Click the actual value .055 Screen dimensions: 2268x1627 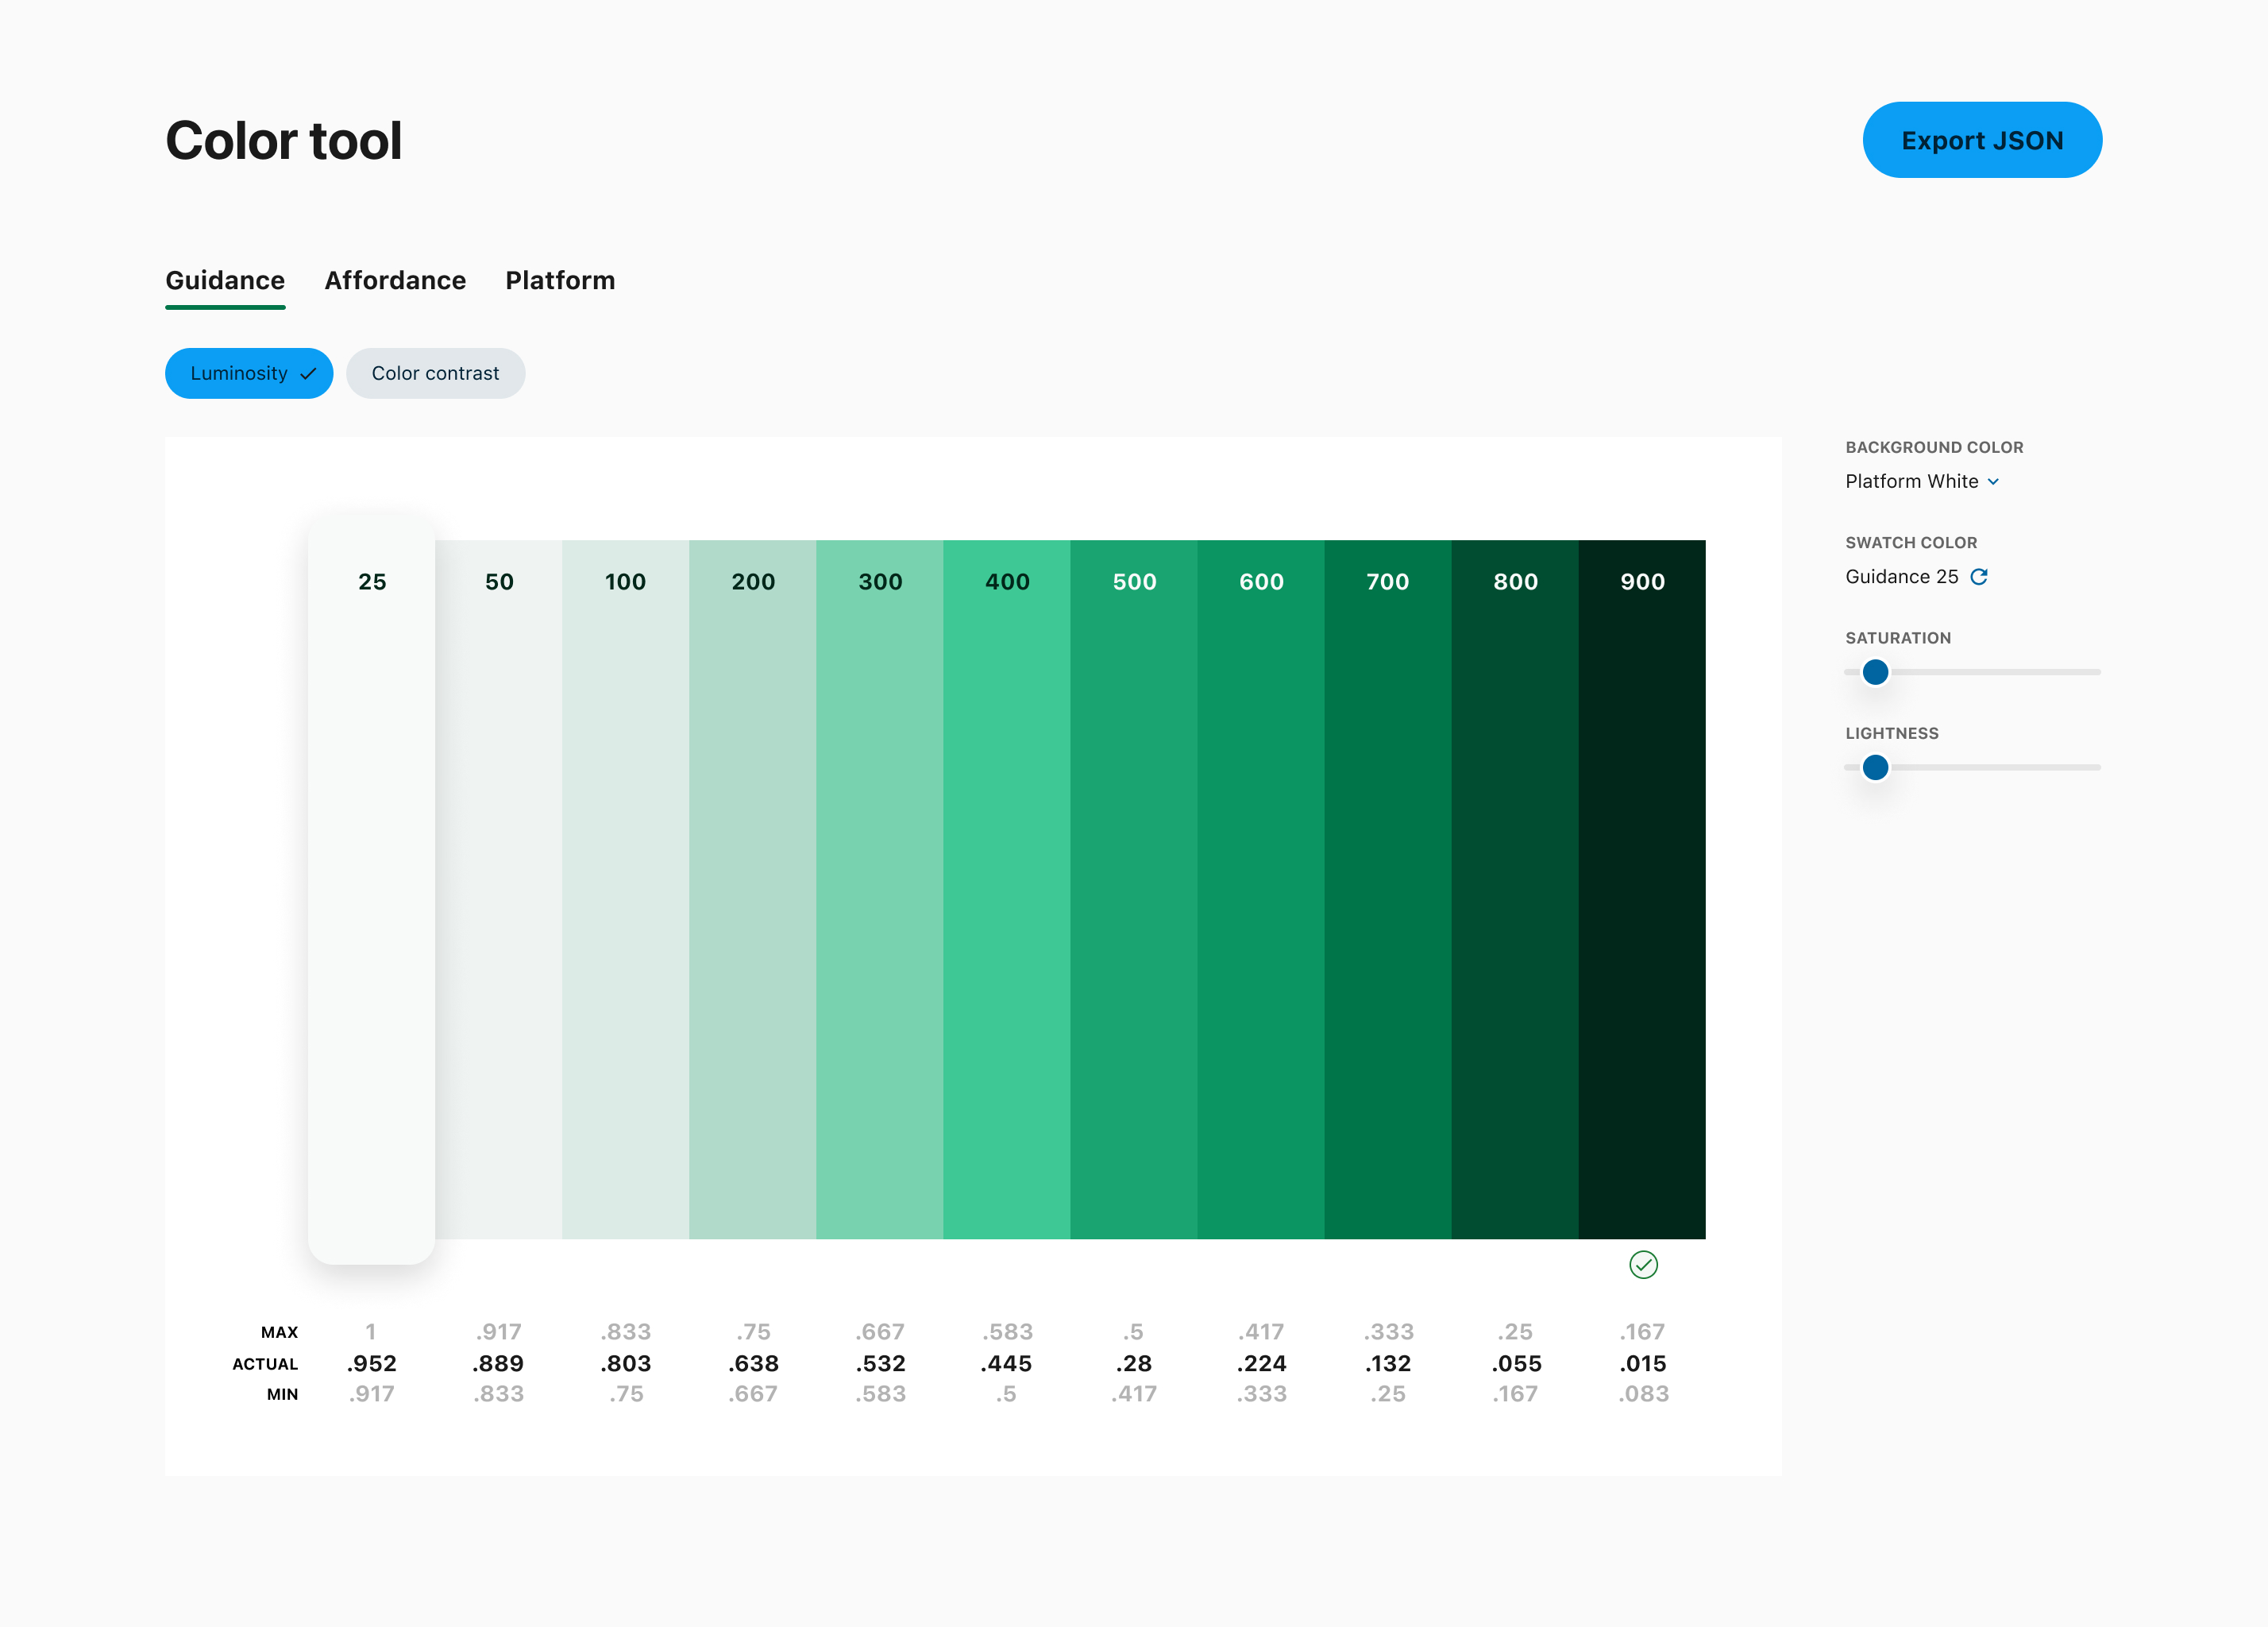pos(1516,1362)
